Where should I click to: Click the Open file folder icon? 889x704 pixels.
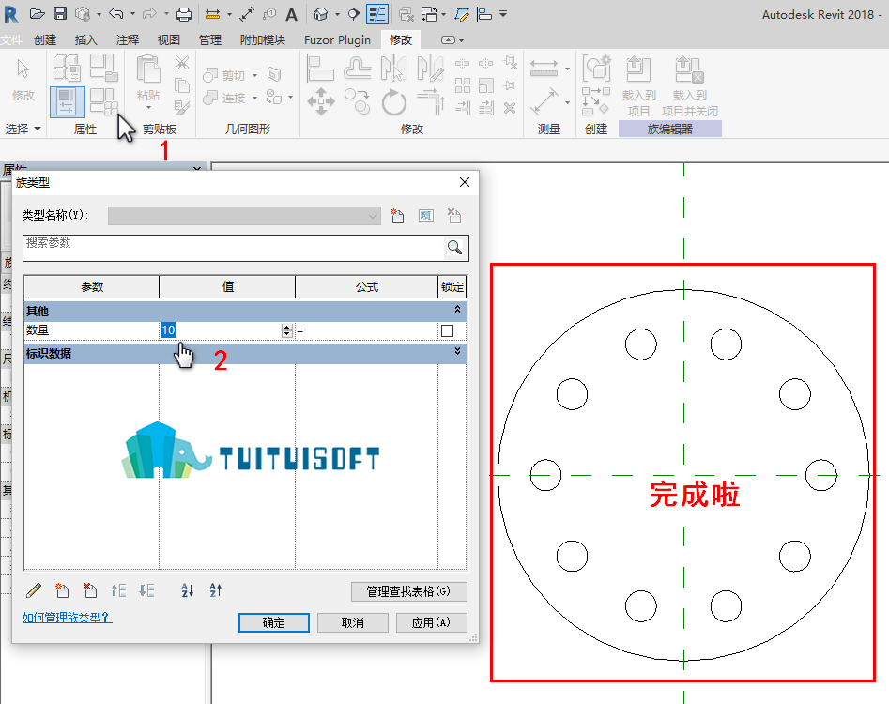[x=38, y=13]
